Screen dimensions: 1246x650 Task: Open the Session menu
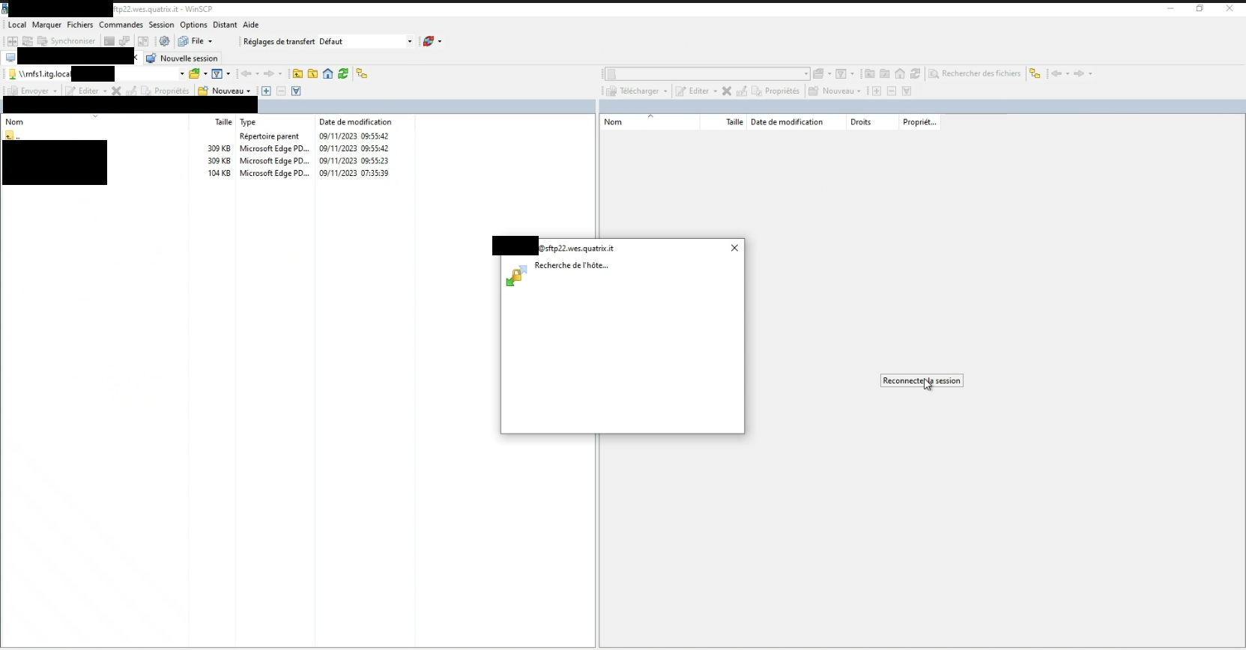(161, 25)
